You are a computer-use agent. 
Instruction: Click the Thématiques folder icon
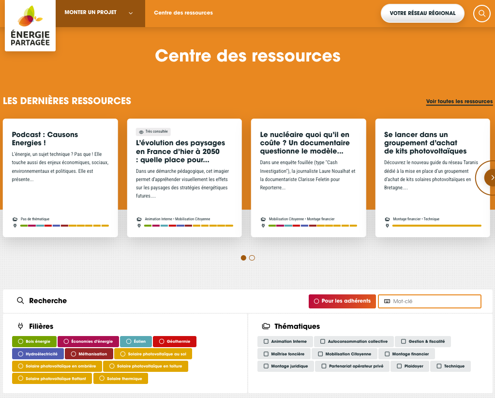click(266, 326)
